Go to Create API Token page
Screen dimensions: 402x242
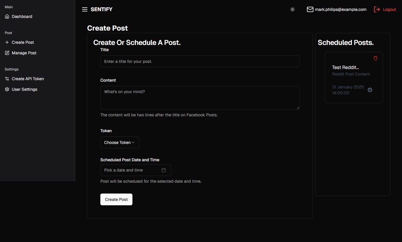point(28,79)
